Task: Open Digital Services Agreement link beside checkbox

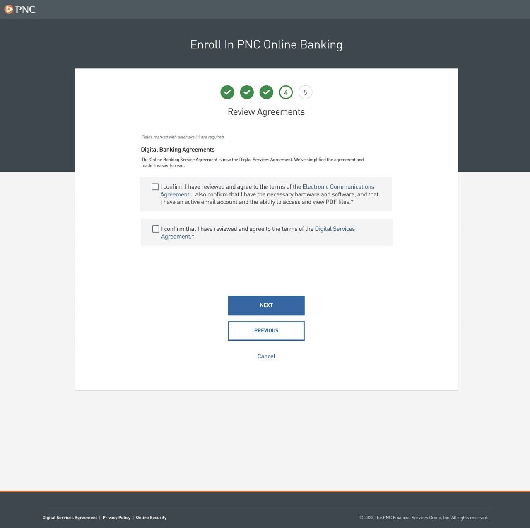Action: pos(335,229)
